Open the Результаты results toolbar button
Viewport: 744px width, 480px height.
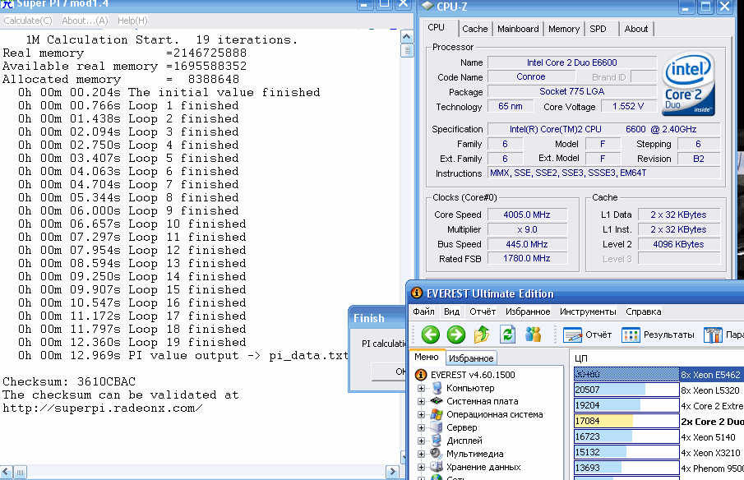tap(658, 335)
